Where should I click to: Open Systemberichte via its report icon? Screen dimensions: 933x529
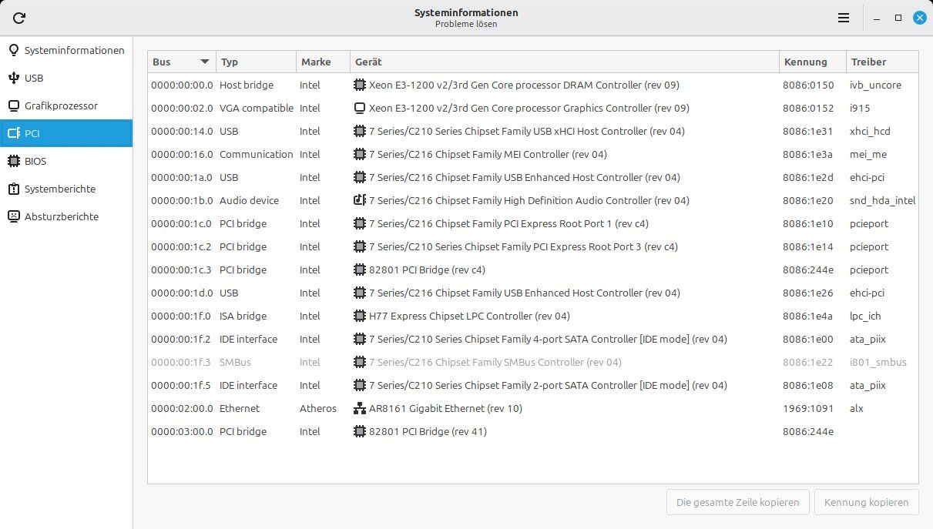coord(13,189)
